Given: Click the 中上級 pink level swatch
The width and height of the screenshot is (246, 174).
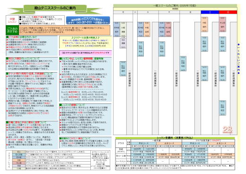Looking at the screenshot, I should 19,163.
